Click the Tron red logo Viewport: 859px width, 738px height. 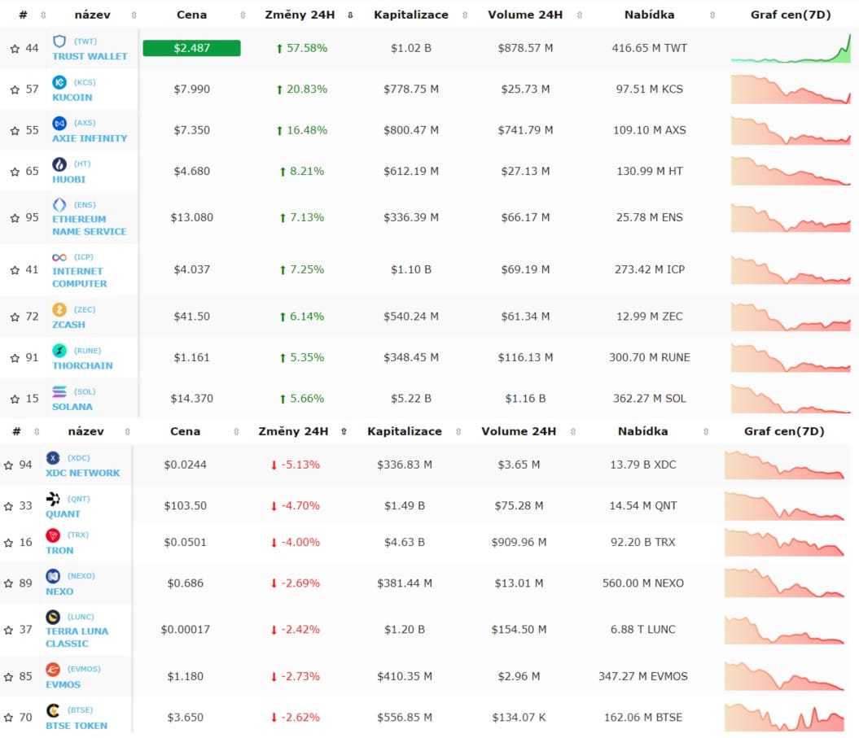pyautogui.click(x=53, y=535)
